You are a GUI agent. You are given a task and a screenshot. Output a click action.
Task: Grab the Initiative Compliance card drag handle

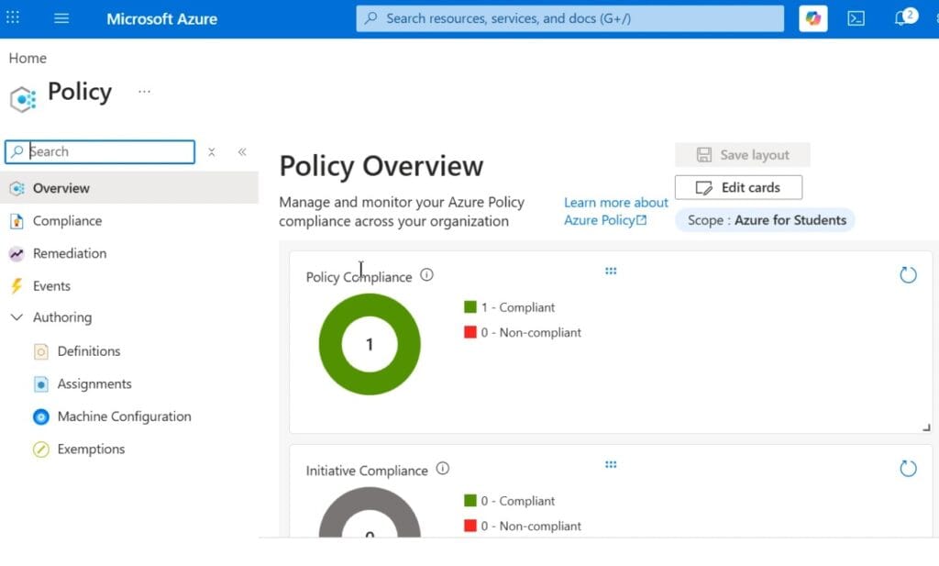click(610, 464)
